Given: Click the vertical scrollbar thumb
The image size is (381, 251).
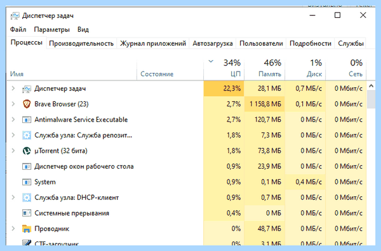Looking at the screenshot, I should click(x=371, y=99).
